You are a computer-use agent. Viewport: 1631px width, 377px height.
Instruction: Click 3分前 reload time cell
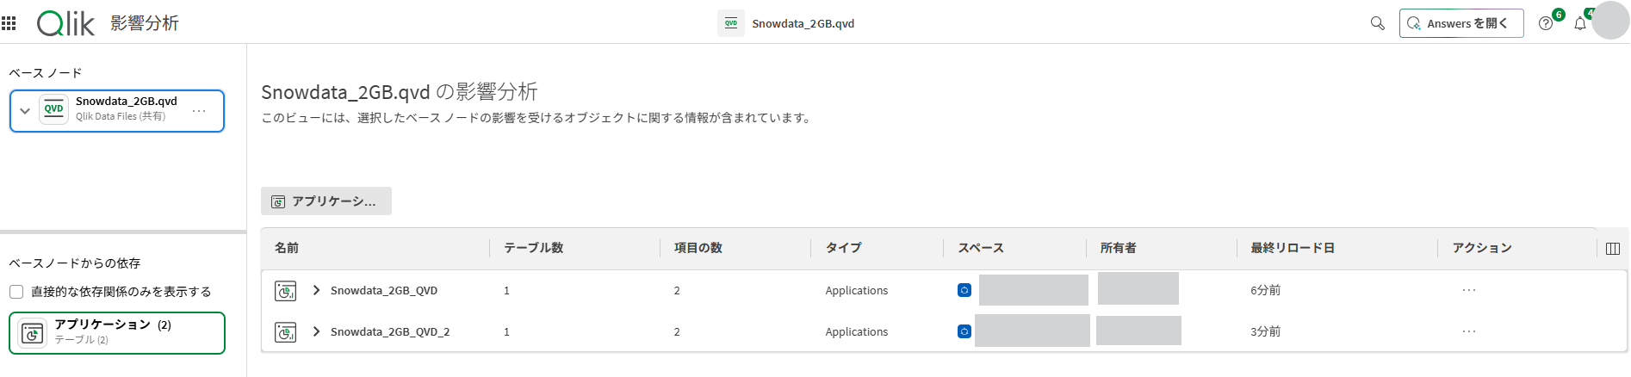pyautogui.click(x=1266, y=332)
